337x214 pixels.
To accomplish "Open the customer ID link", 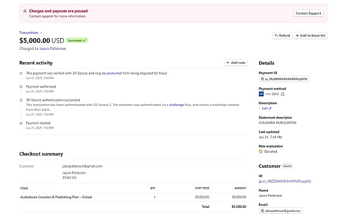I will click(285, 182).
